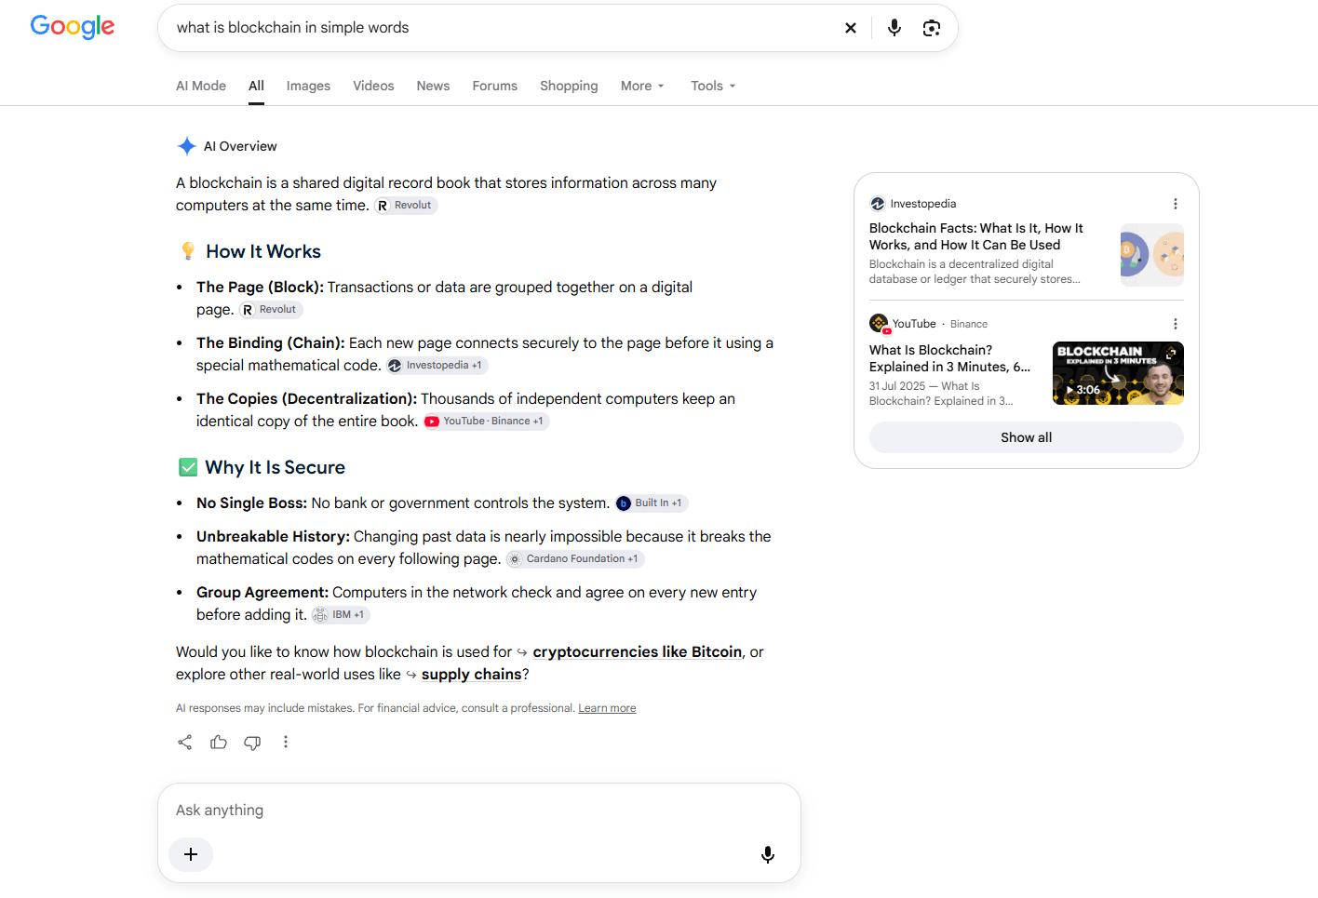Select the News tab
Viewport: 1318px width, 898px height.
pyautogui.click(x=433, y=86)
